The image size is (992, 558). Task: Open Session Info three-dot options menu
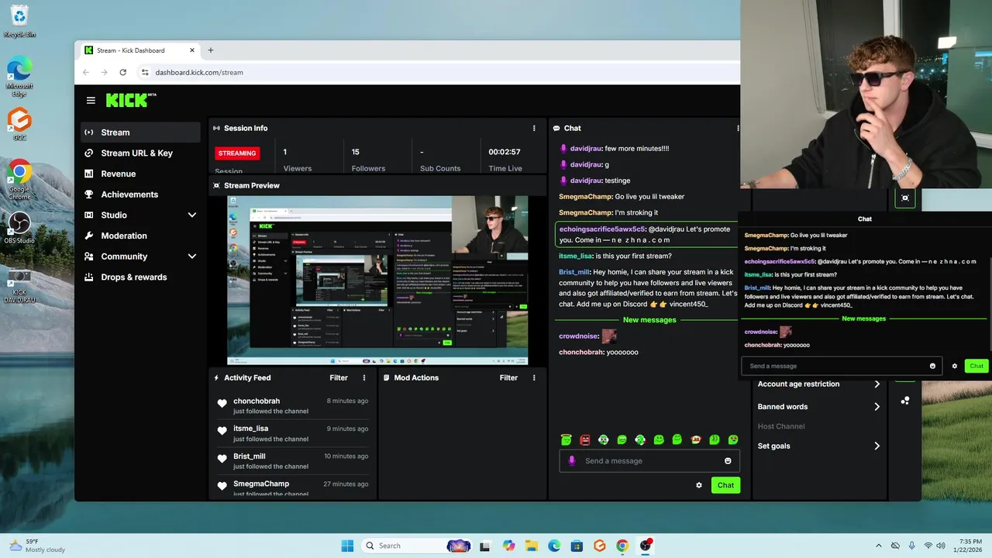(x=534, y=128)
